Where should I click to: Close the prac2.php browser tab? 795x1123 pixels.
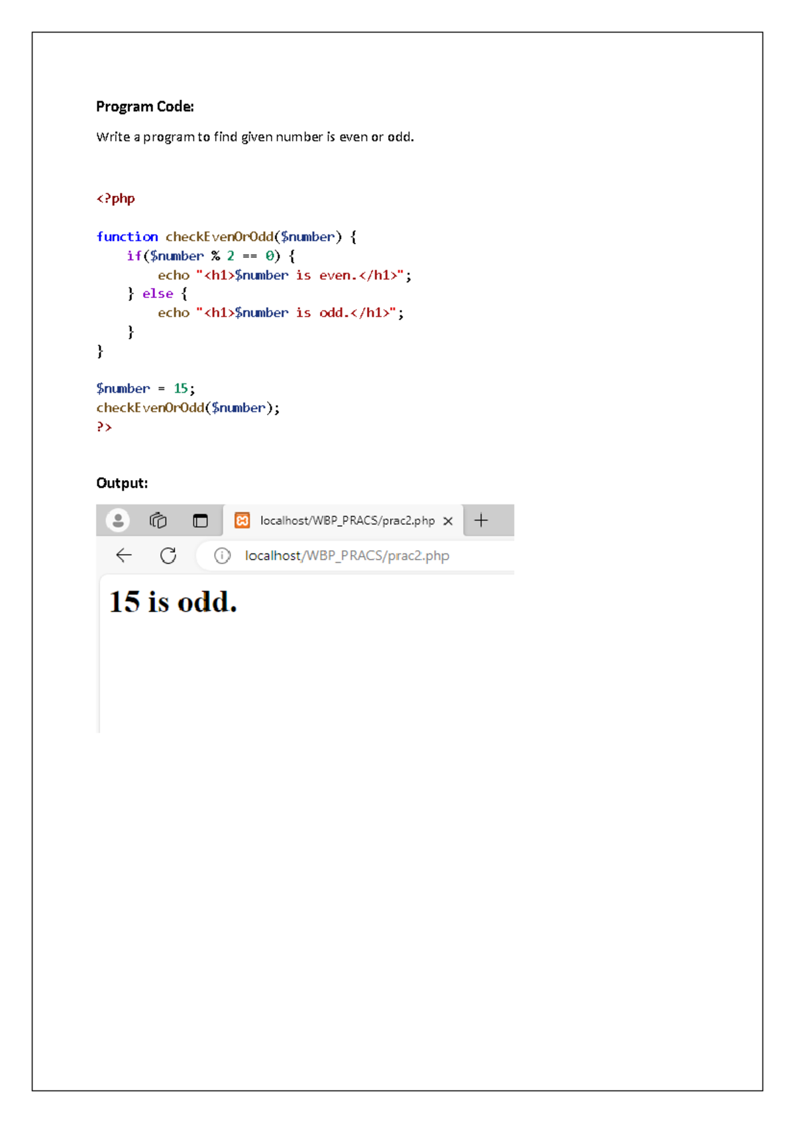pos(448,521)
